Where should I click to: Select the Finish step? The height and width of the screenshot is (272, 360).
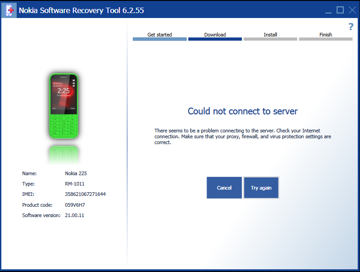[x=325, y=36]
